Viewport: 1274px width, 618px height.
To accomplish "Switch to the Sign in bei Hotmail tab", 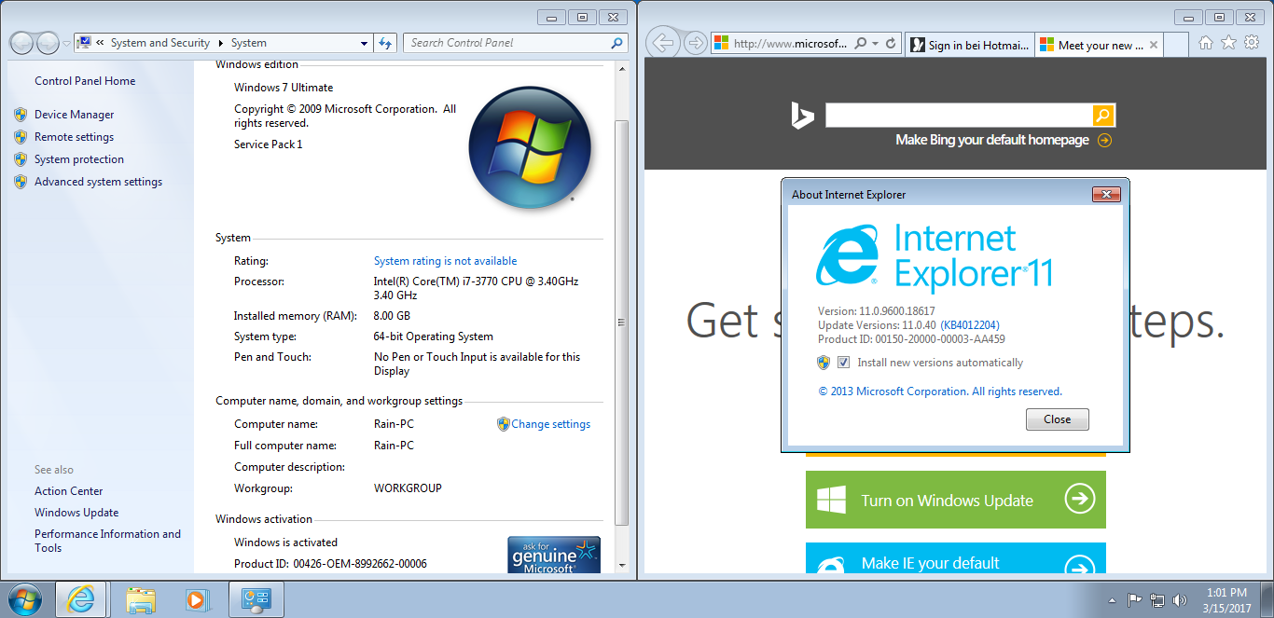I will click(969, 45).
